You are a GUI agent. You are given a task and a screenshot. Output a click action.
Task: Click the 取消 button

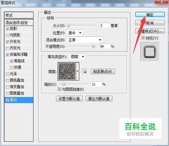coord(150,23)
